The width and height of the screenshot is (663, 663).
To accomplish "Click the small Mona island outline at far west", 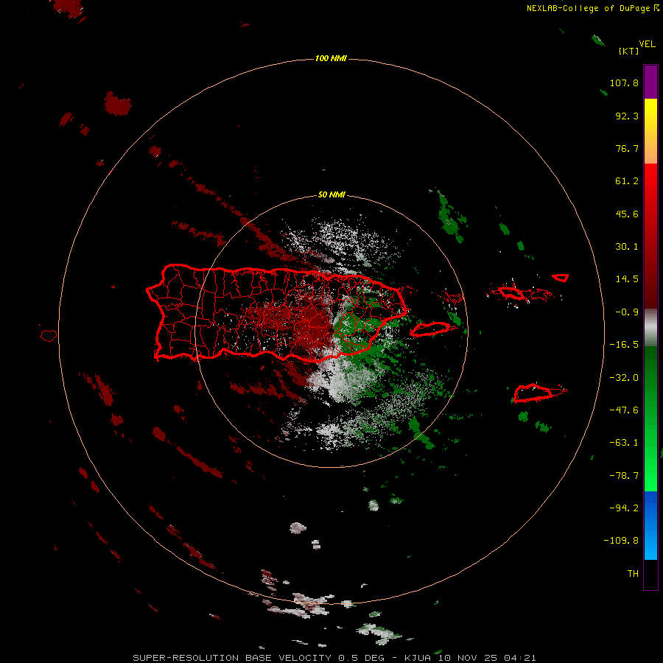I will point(49,336).
